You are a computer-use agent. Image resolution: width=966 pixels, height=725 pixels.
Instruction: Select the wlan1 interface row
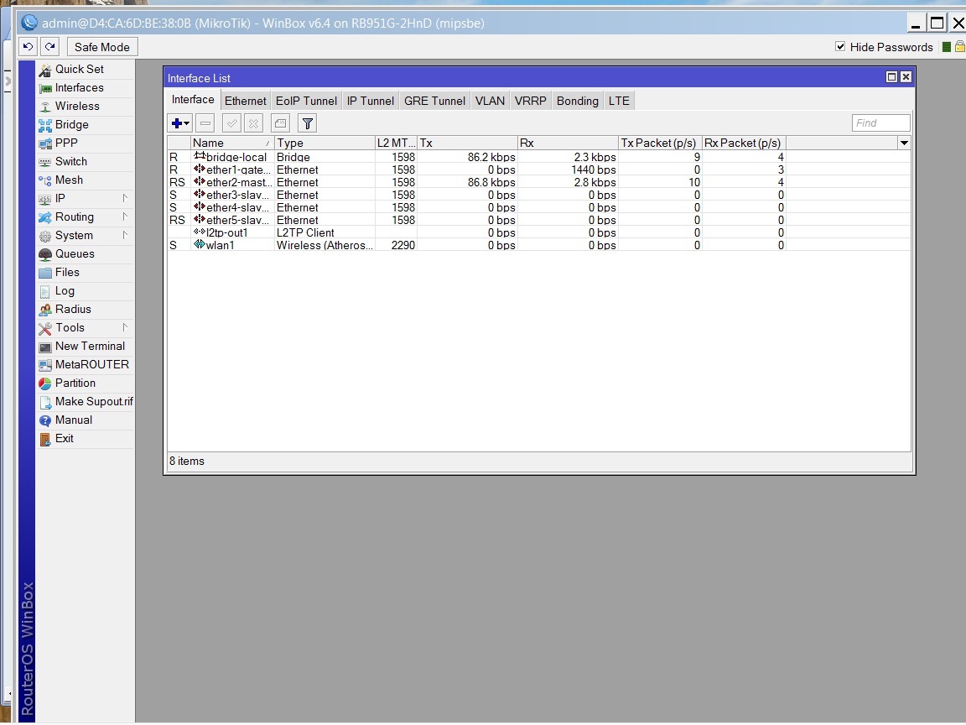[x=538, y=245]
